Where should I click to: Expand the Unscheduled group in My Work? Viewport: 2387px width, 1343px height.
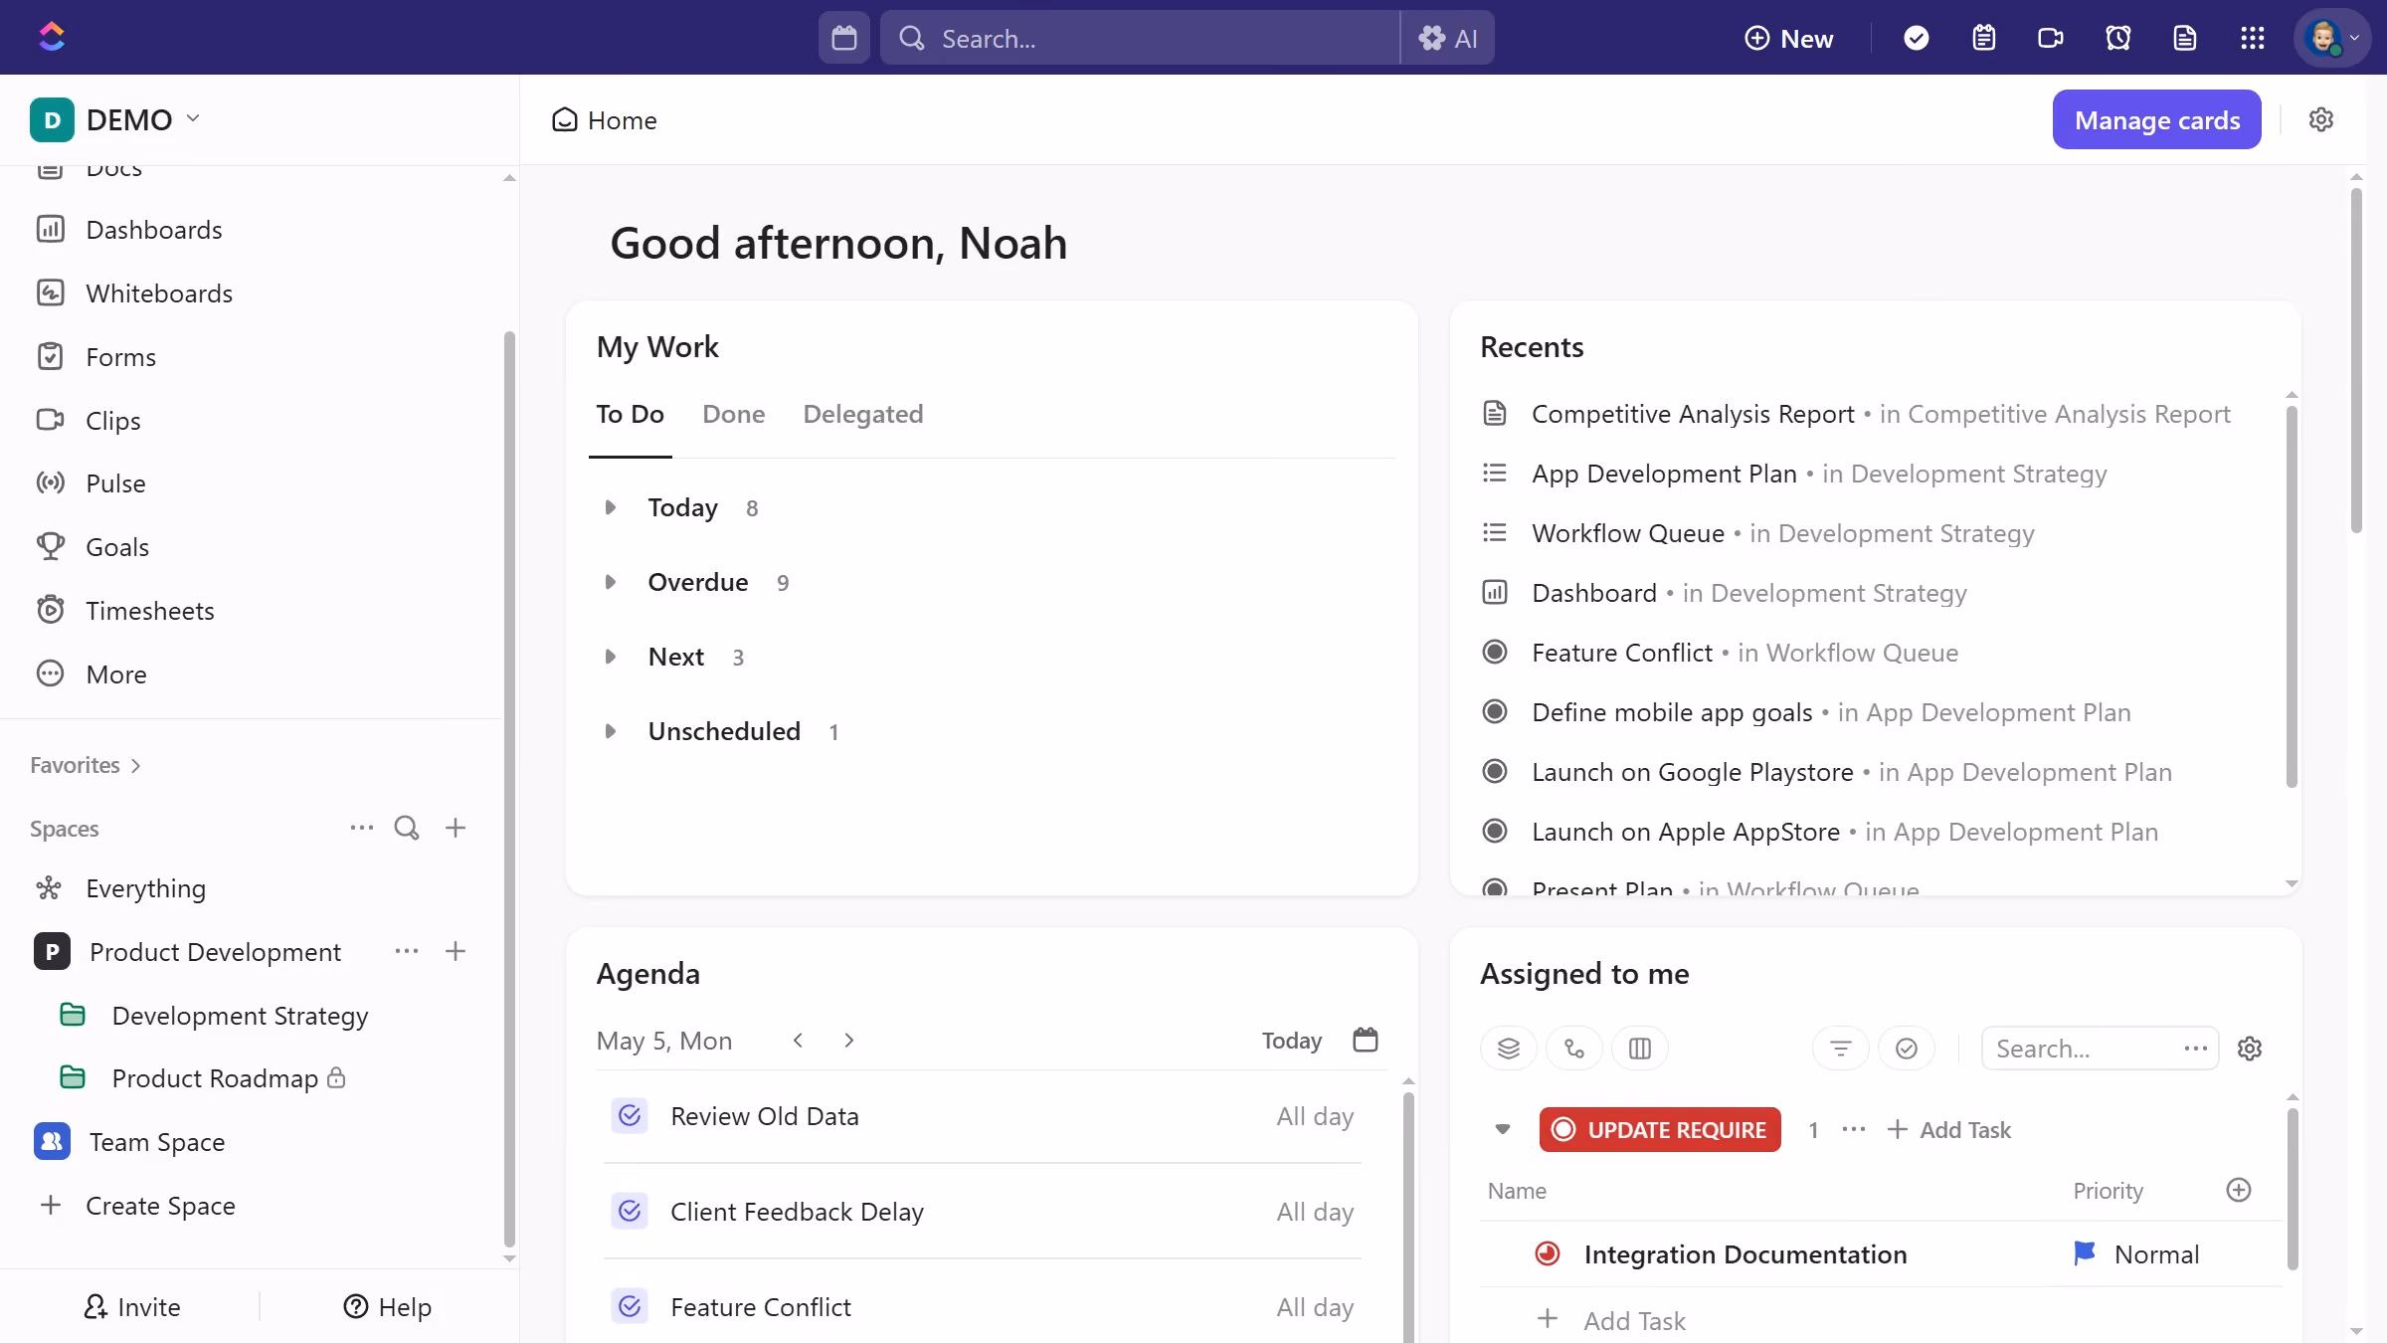click(x=611, y=731)
